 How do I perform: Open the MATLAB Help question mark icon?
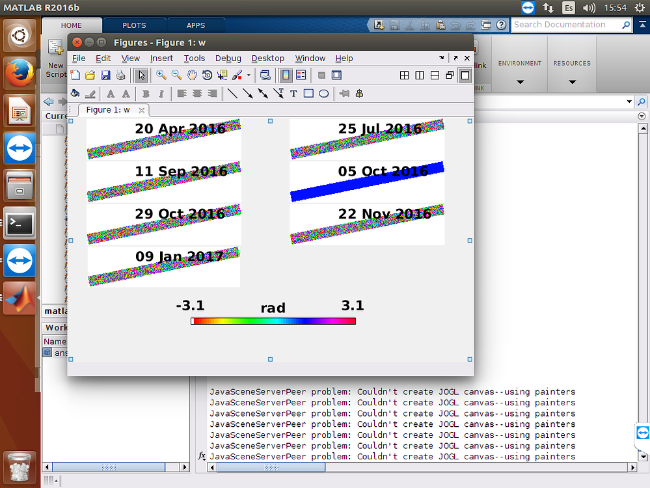point(501,25)
